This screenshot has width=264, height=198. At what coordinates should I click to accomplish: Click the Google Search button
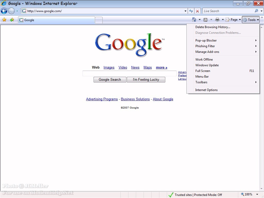110,80
